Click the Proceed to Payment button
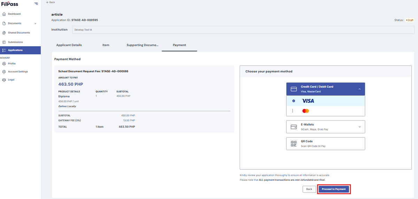The width and height of the screenshot is (418, 199). pos(334,189)
